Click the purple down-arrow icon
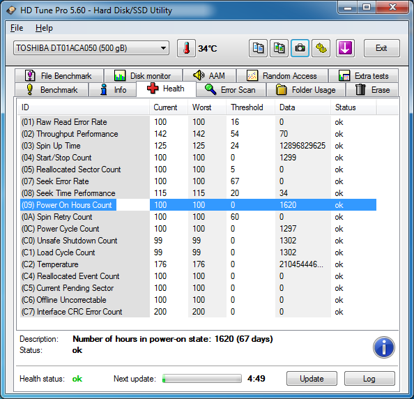The image size is (414, 399). [x=345, y=48]
